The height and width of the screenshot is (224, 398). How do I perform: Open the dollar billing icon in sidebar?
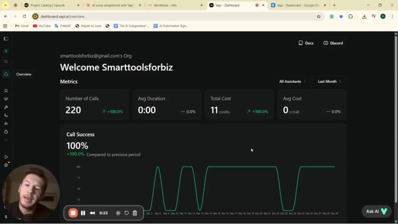(x=6, y=217)
